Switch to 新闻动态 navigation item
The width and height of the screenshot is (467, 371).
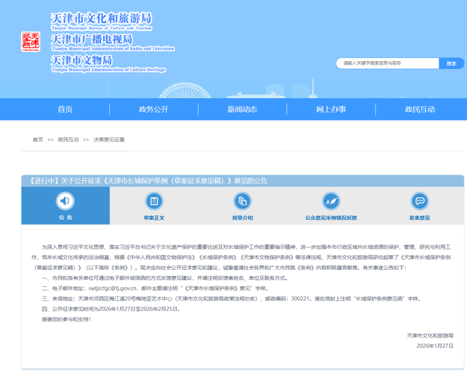(242, 109)
